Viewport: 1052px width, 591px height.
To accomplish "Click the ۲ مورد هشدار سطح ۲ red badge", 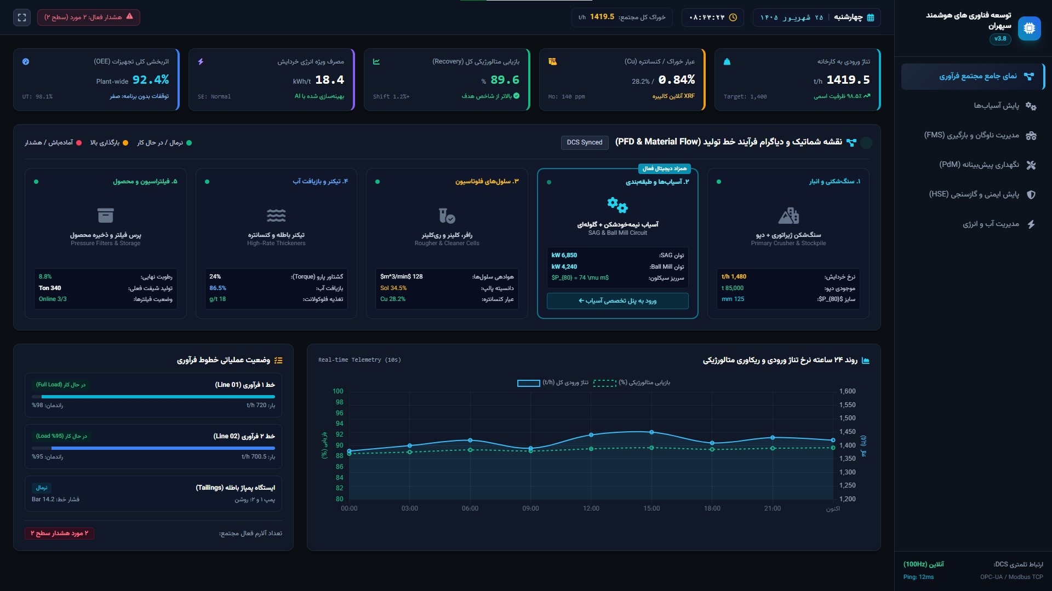I will [x=60, y=533].
